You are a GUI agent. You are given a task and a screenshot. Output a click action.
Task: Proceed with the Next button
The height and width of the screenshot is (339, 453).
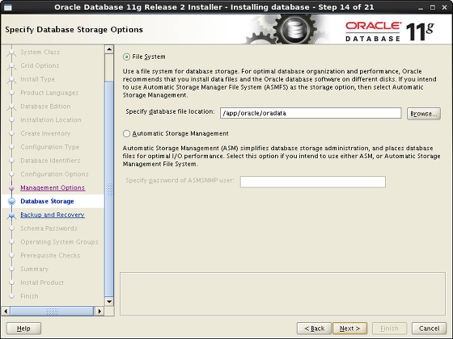(349, 329)
